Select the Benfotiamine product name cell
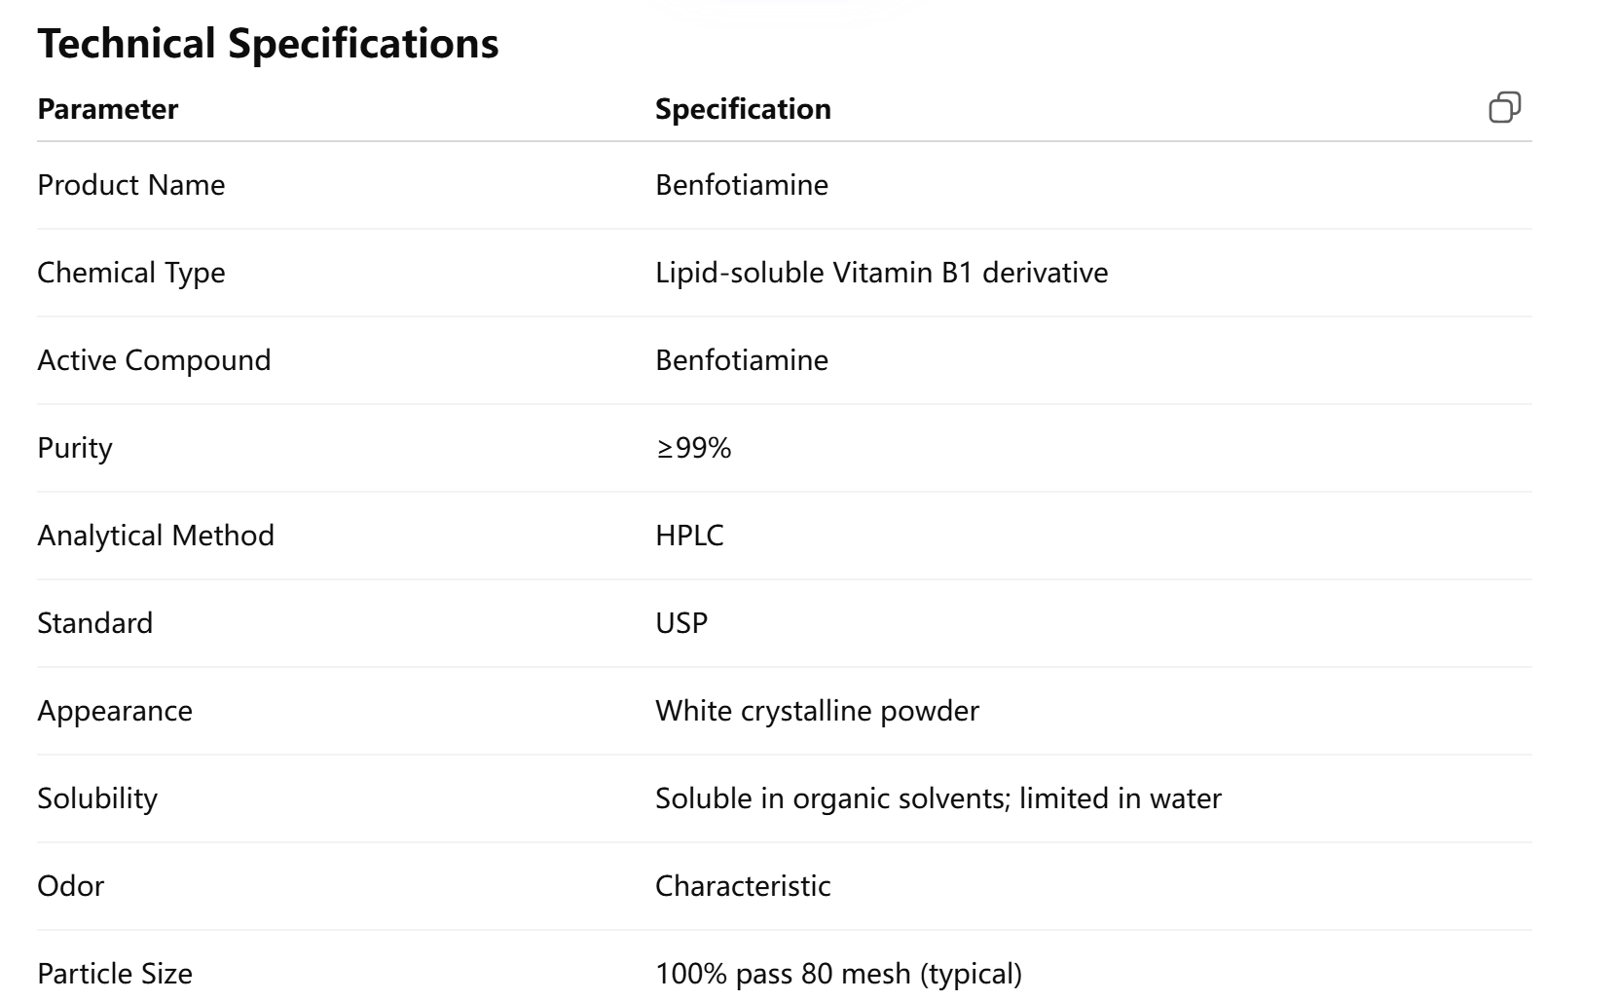The width and height of the screenshot is (1618, 1001). 742,184
